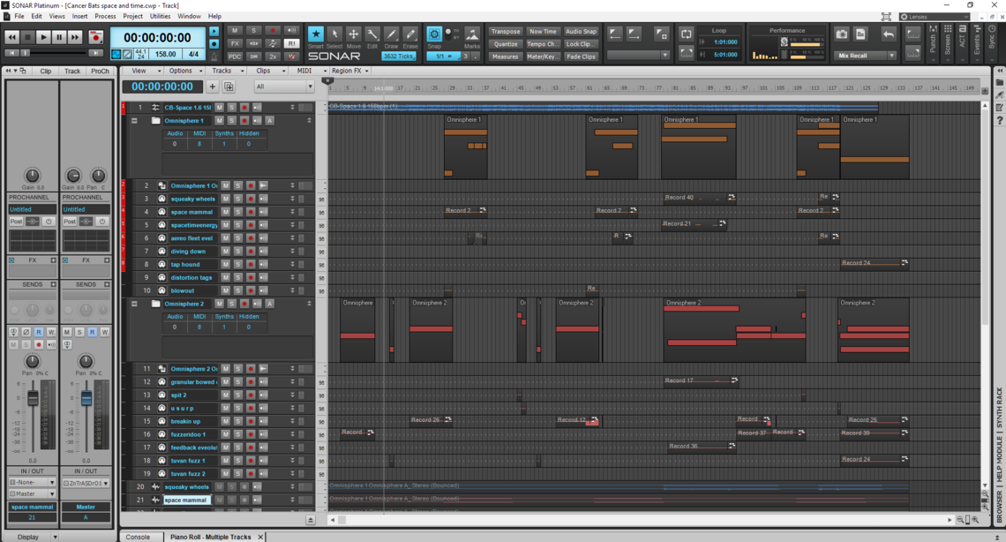Screen dimensions: 1006x542
Task: Click the add track folder icon
Action: coord(229,87)
